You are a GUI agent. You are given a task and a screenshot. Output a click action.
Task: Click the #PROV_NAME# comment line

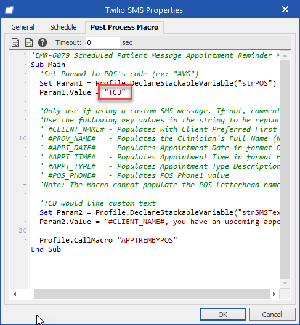pos(160,138)
